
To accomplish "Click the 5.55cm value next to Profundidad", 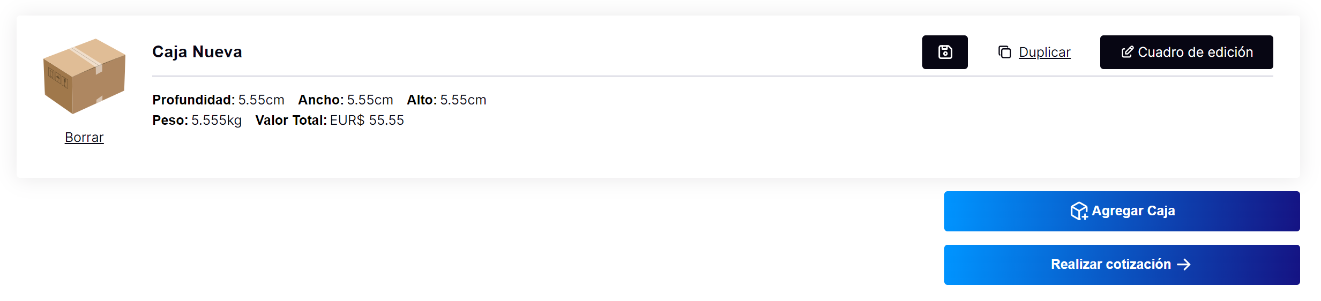I will (x=261, y=100).
